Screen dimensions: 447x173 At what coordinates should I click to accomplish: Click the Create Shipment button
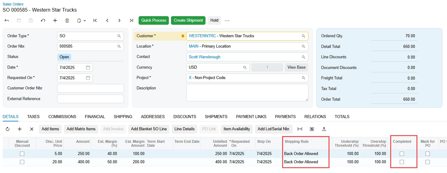[x=188, y=20]
